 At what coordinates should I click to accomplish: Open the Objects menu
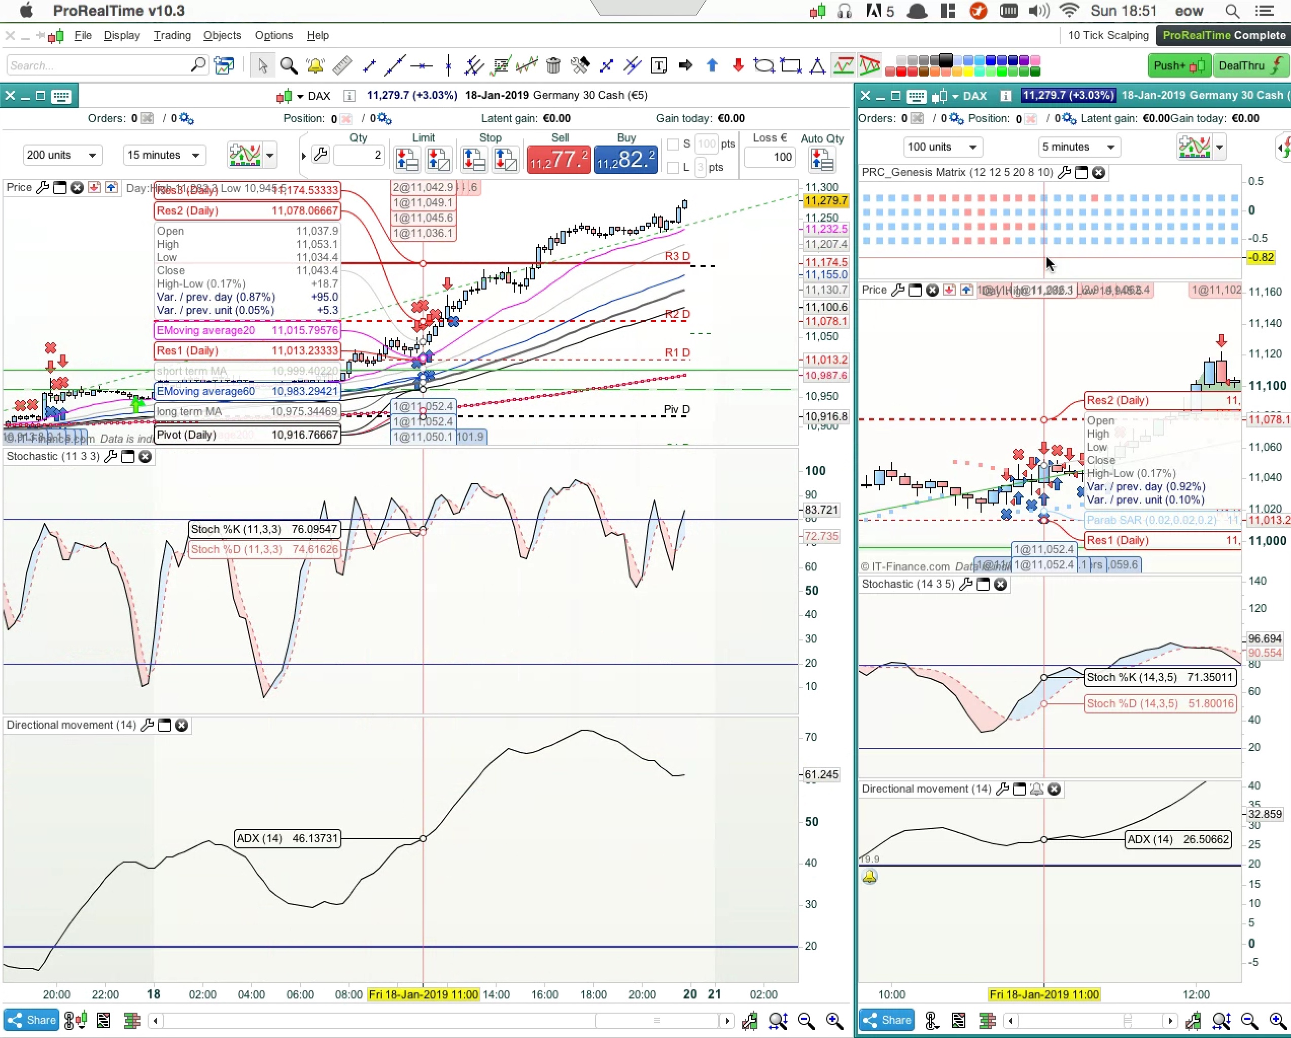coord(222,35)
